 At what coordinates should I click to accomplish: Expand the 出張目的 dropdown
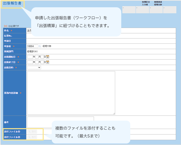click(x=34, y=67)
